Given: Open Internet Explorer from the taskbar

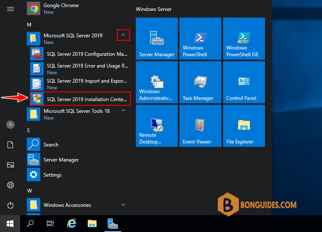Looking at the screenshot, I should click(72, 223).
